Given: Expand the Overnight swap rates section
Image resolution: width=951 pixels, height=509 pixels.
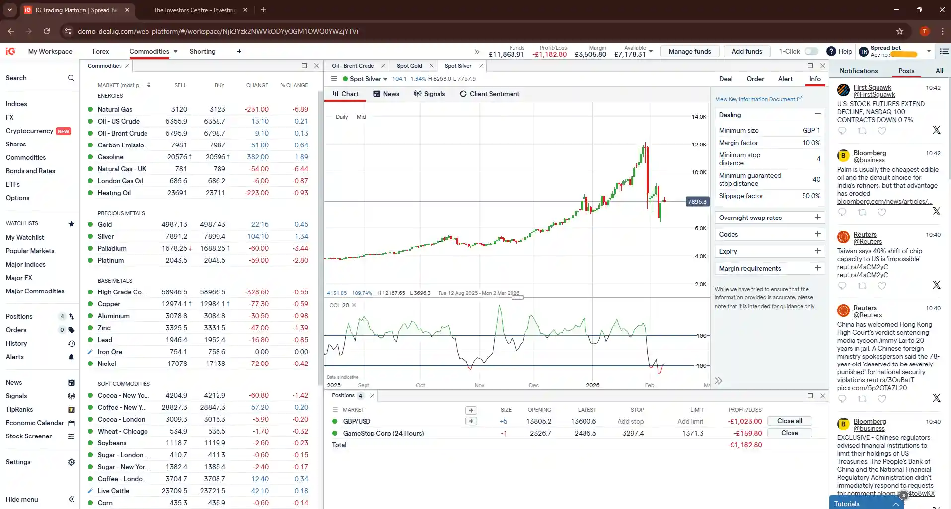Looking at the screenshot, I should (x=817, y=217).
